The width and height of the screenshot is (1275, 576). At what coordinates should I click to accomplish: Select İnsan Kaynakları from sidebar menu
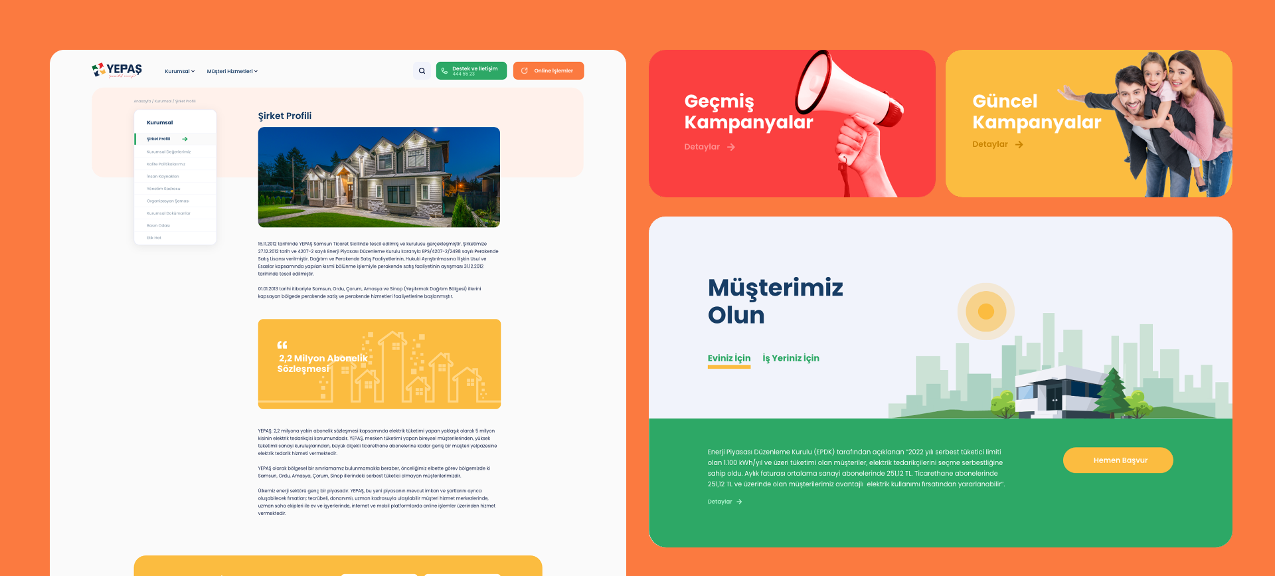tap(163, 176)
